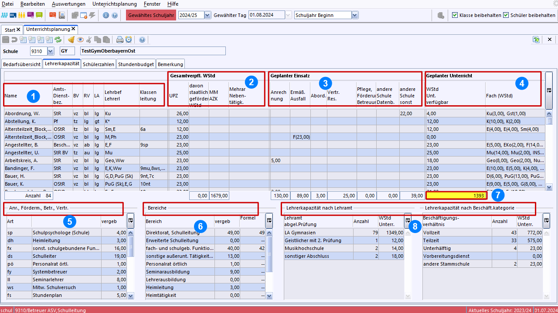Click the undo arrow icon
The width and height of the screenshot is (558, 313).
point(14,40)
